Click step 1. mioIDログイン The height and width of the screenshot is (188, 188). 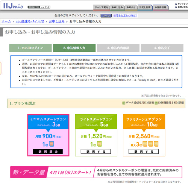(x=30, y=48)
